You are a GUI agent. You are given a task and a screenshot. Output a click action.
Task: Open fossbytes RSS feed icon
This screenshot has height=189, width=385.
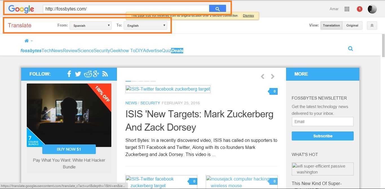(105, 74)
